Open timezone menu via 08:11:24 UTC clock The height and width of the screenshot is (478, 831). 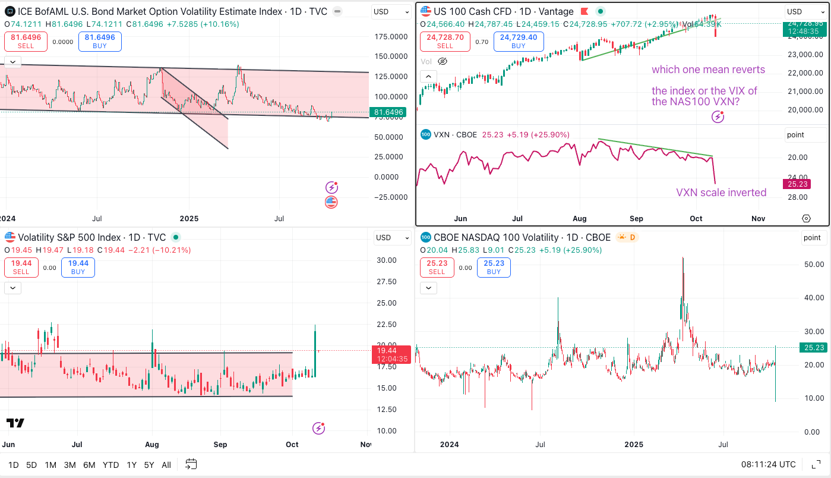coord(768,464)
